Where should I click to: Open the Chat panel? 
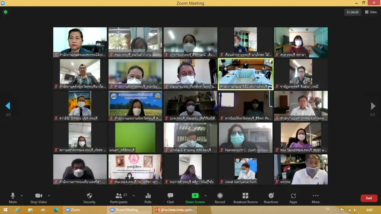coord(170,198)
